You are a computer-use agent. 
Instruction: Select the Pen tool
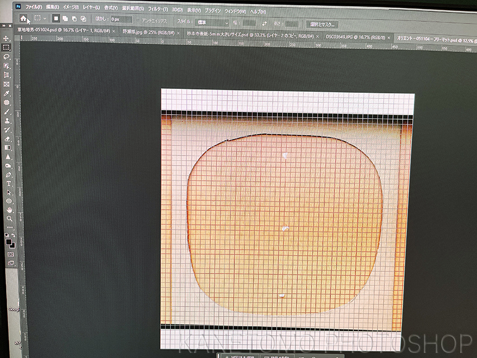[x=8, y=175]
